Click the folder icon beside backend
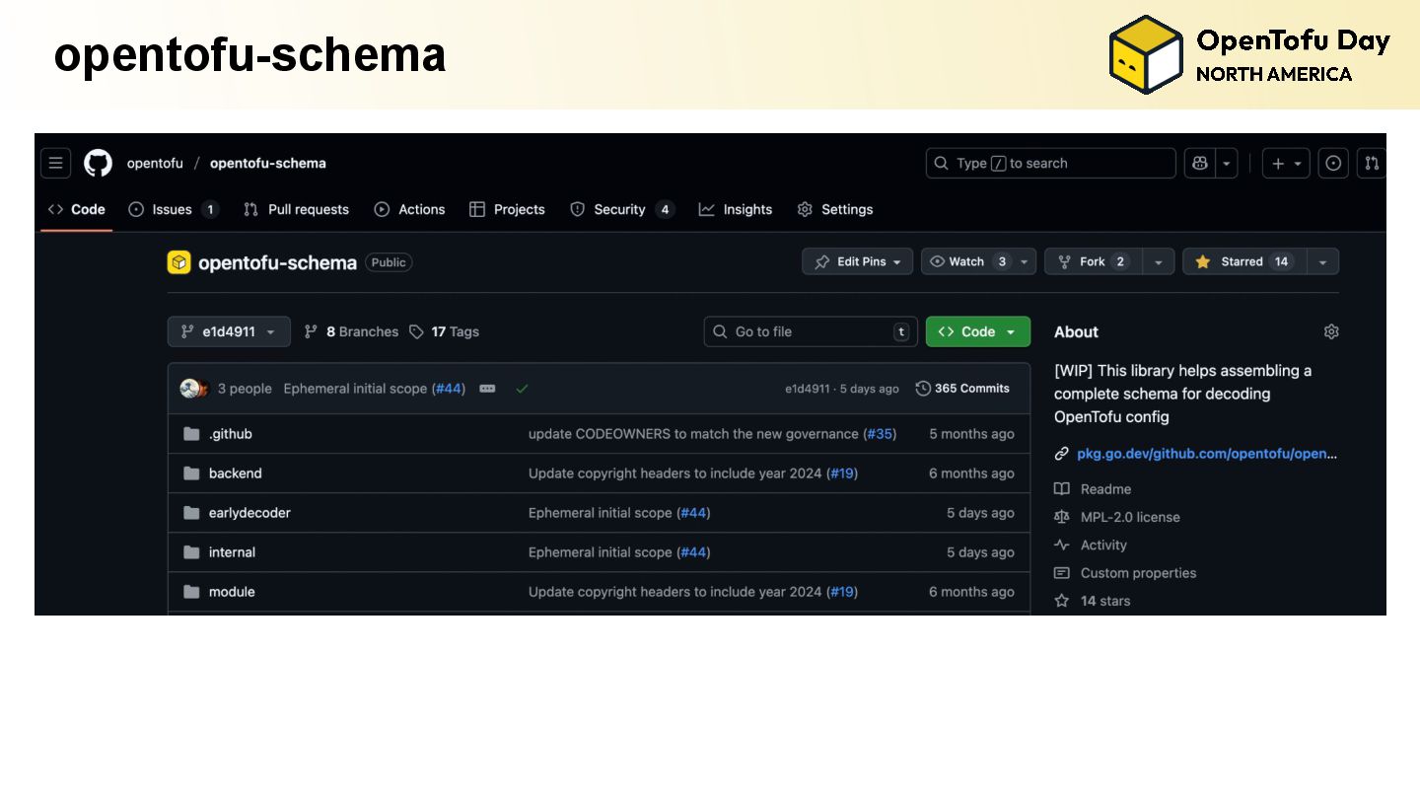 click(x=191, y=473)
